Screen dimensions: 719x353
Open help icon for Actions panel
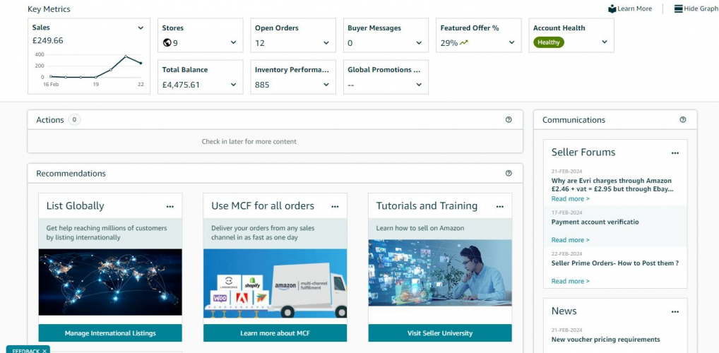[509, 119]
